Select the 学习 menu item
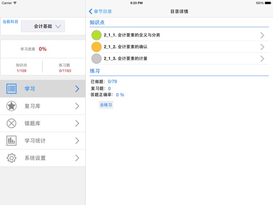Viewport: 273px width, 205px height. tap(43, 89)
